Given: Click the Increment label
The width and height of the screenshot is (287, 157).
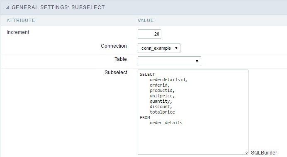Looking at the screenshot, I should tap(18, 32).
